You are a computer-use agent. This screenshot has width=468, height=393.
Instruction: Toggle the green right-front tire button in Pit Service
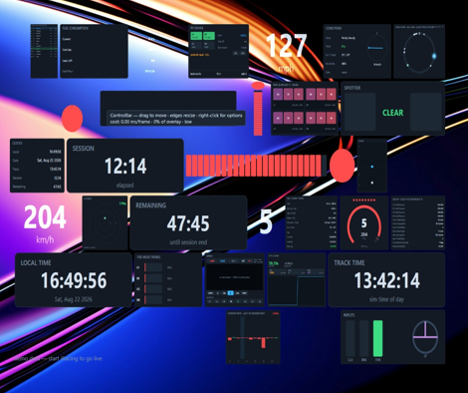click(209, 36)
